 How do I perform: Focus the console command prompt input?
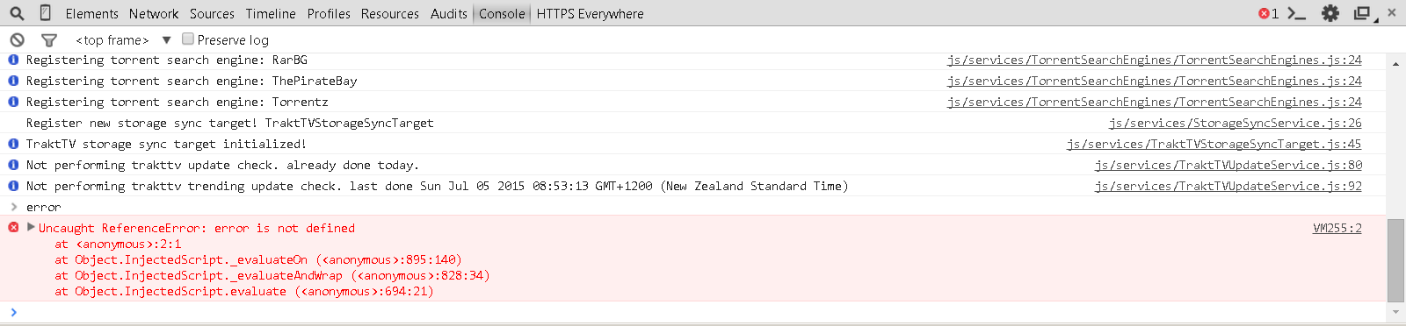point(699,312)
